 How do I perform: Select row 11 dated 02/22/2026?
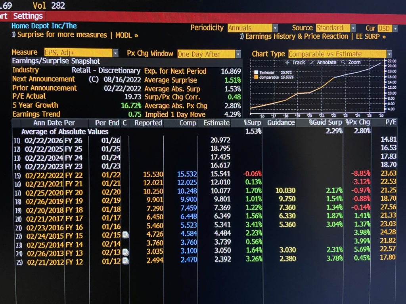tap(205, 140)
